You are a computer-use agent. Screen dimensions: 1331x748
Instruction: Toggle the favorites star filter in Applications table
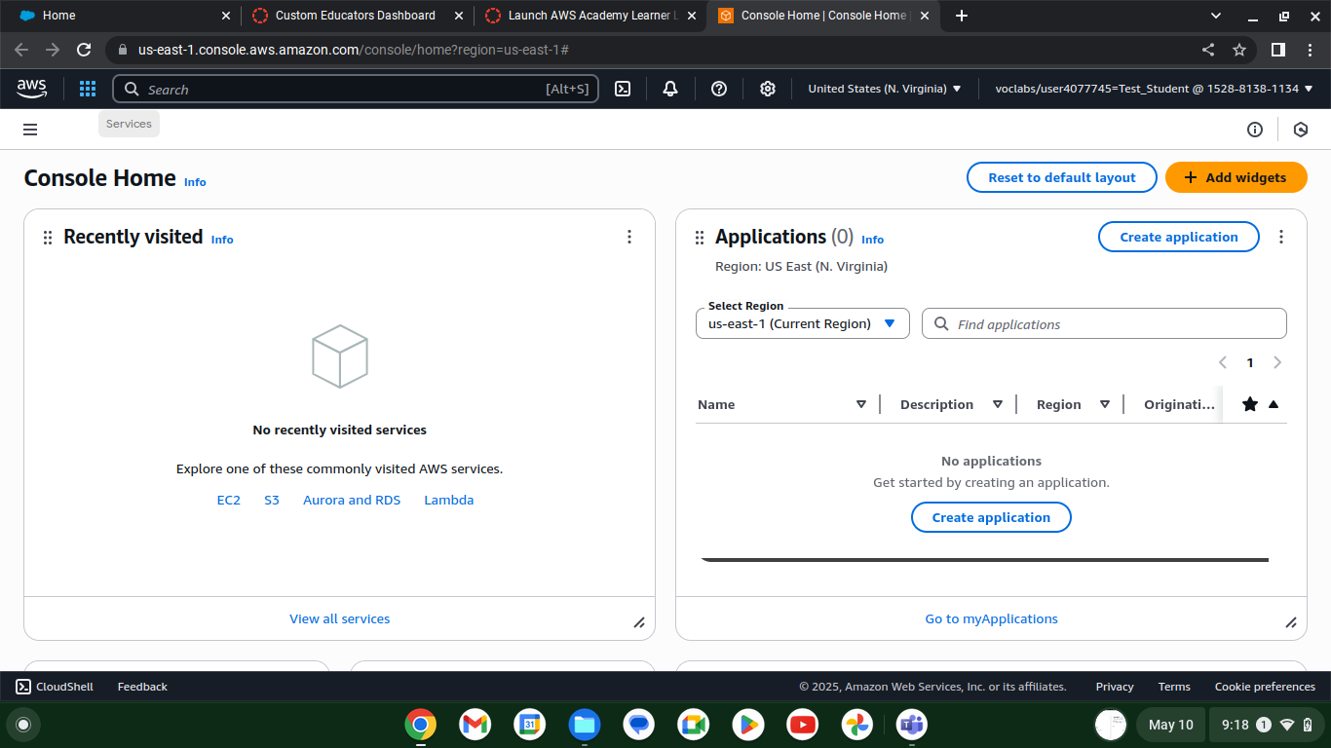(x=1250, y=403)
